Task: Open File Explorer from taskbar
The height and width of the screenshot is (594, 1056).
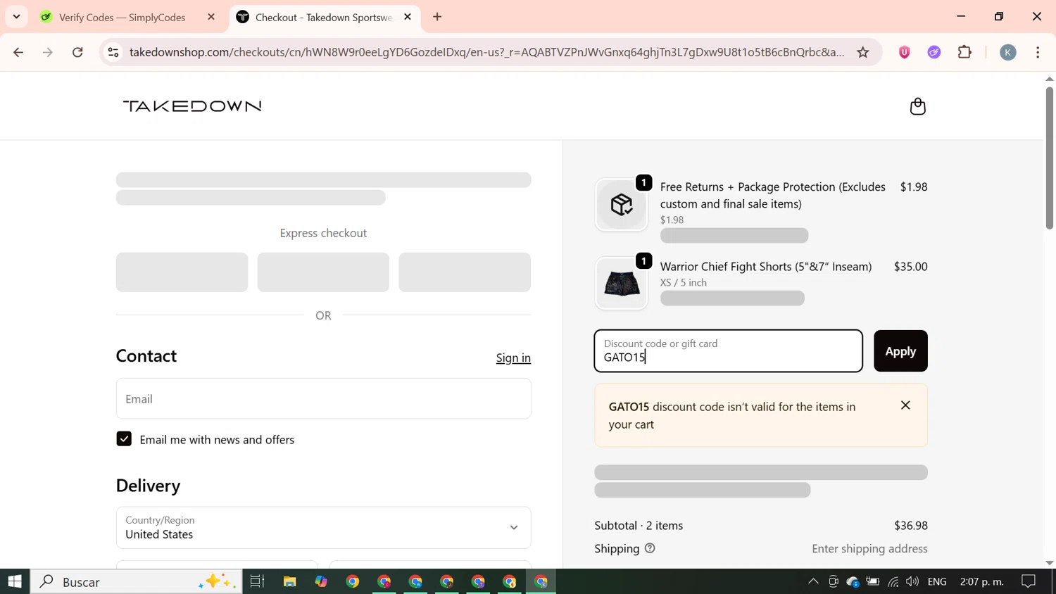Action: (289, 581)
